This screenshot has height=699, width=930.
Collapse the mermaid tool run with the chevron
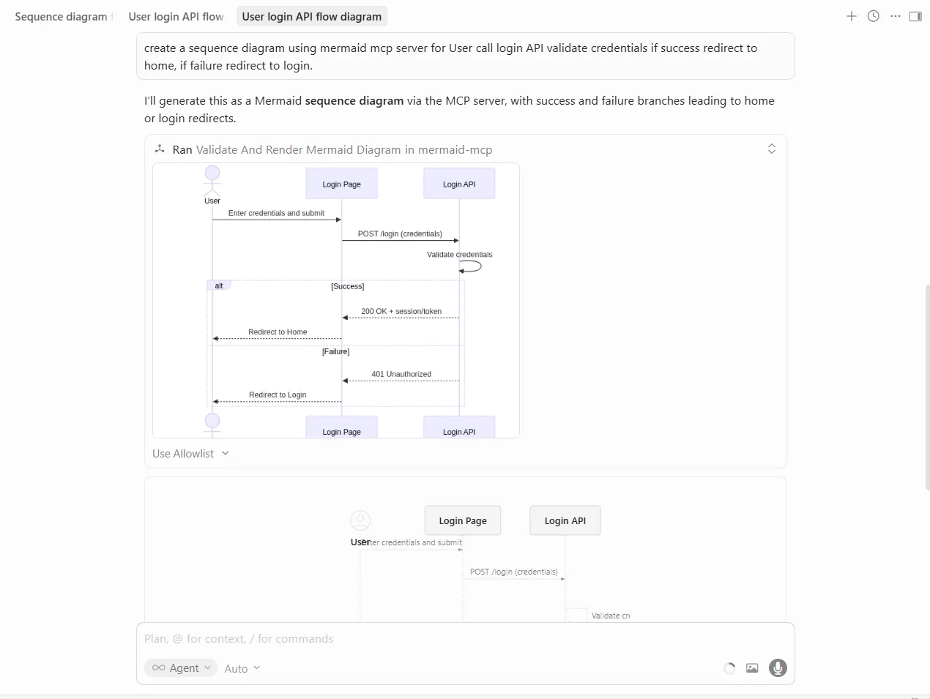coord(771,149)
